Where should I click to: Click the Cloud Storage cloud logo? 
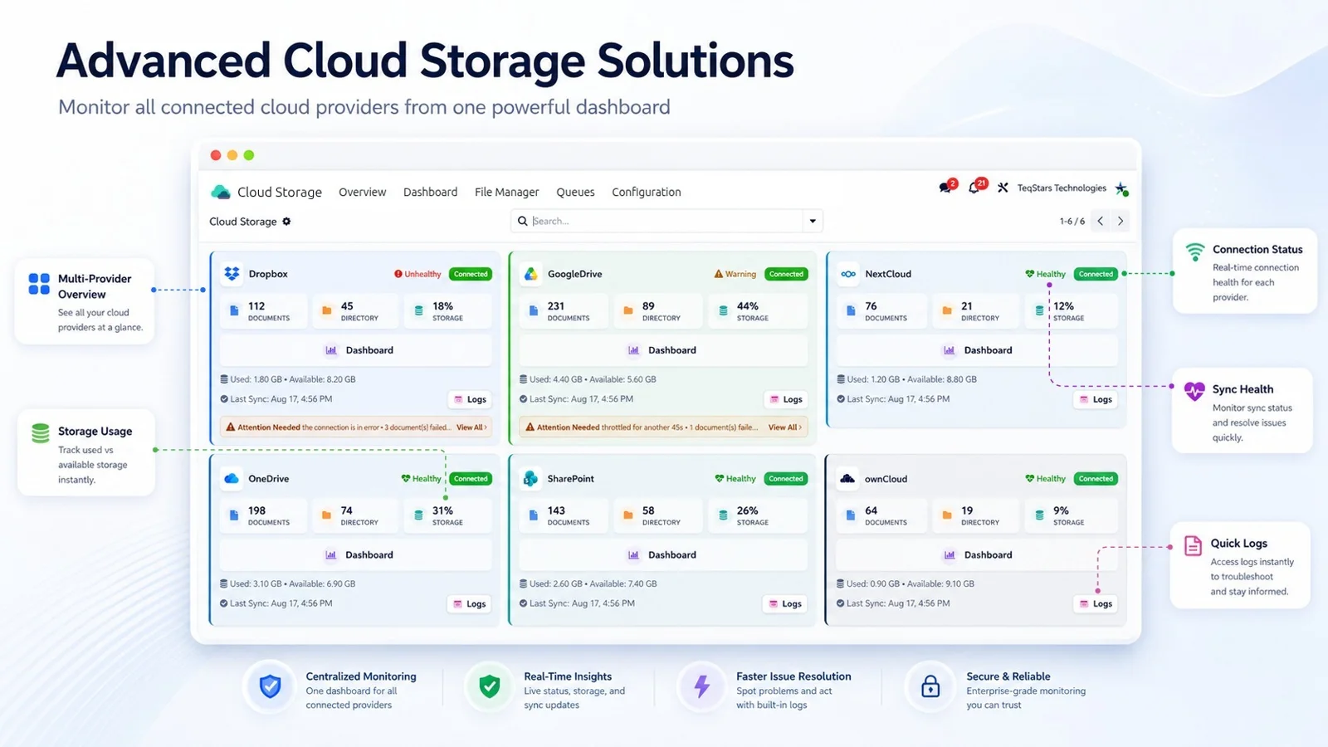point(221,192)
